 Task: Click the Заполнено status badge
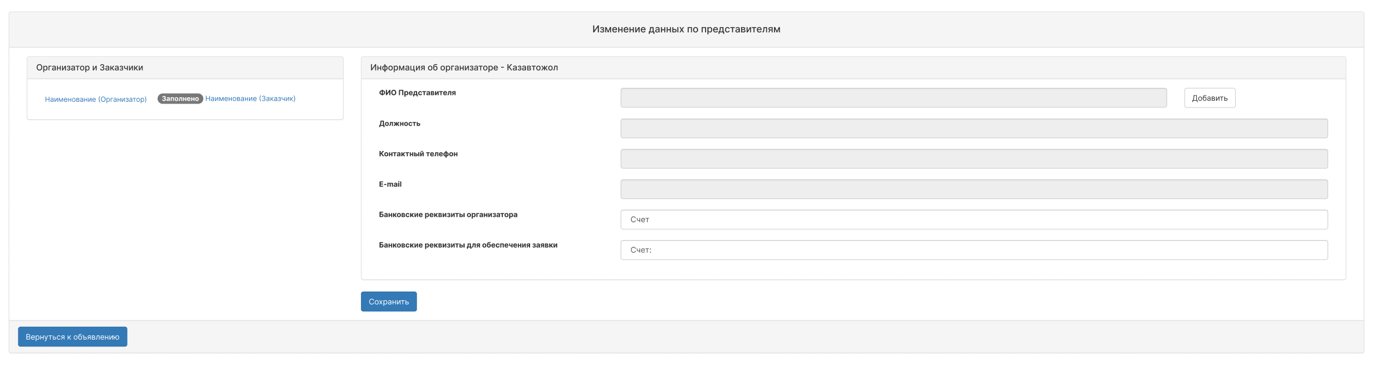click(180, 99)
